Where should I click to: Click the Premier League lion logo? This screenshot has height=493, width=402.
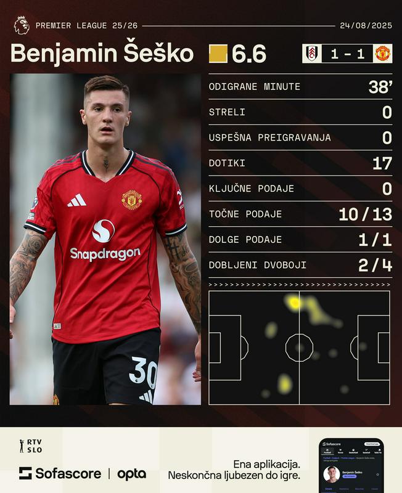coord(22,25)
